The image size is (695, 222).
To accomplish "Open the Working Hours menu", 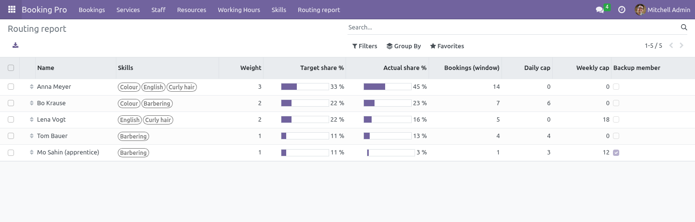I will tap(239, 10).
